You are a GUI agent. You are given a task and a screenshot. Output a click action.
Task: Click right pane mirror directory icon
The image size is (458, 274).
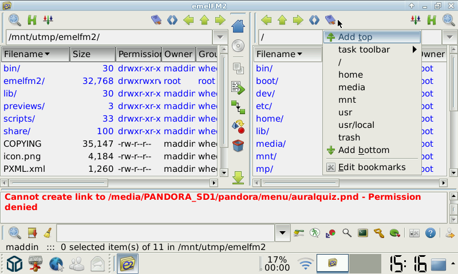click(314, 20)
